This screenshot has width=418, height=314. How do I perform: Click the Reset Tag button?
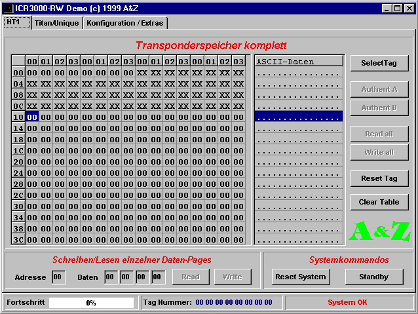tap(379, 178)
